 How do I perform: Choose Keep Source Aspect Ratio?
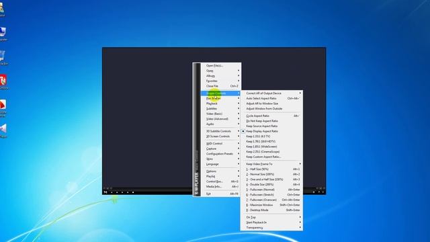click(271, 126)
